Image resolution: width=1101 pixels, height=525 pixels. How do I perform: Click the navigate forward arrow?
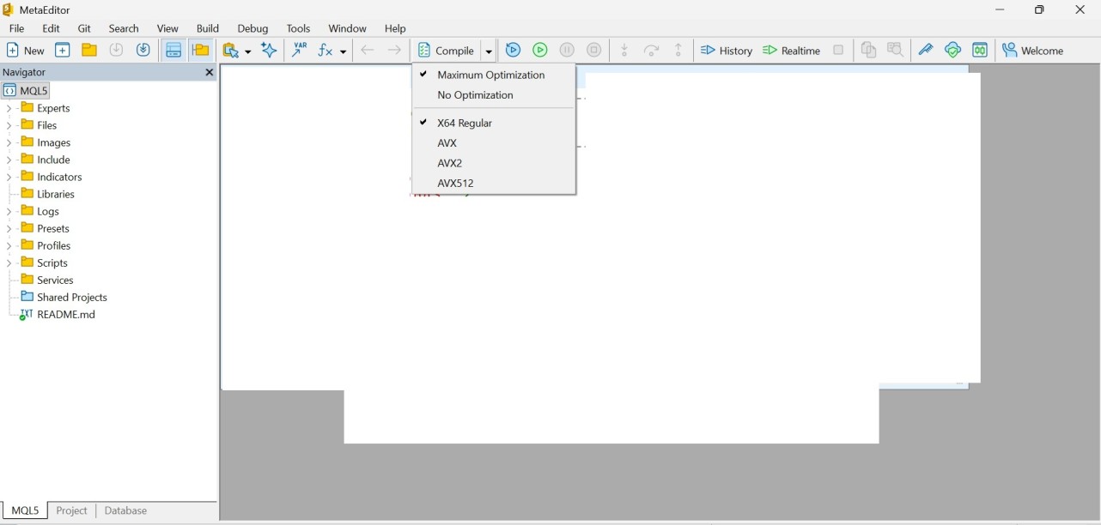[395, 51]
